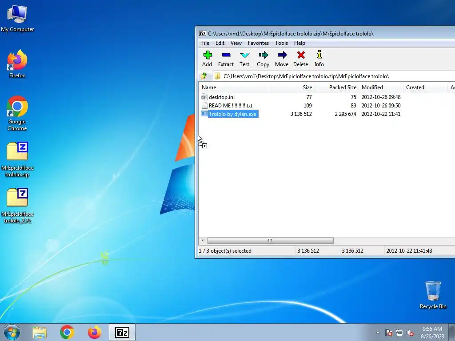
Task: Open the Tools menu
Action: pyautogui.click(x=281, y=43)
